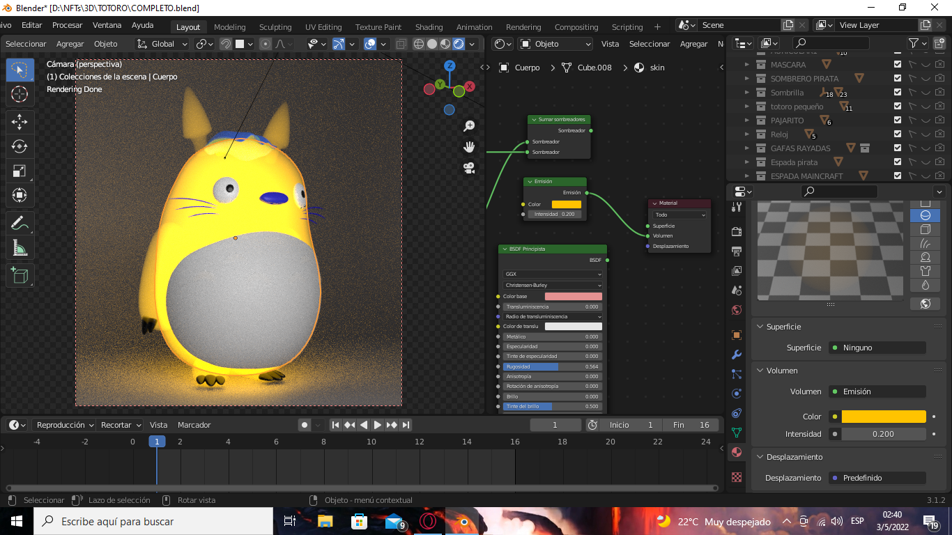Hide the Reloj collection in viewport
Viewport: 952px width, 535px height.
[x=926, y=134]
